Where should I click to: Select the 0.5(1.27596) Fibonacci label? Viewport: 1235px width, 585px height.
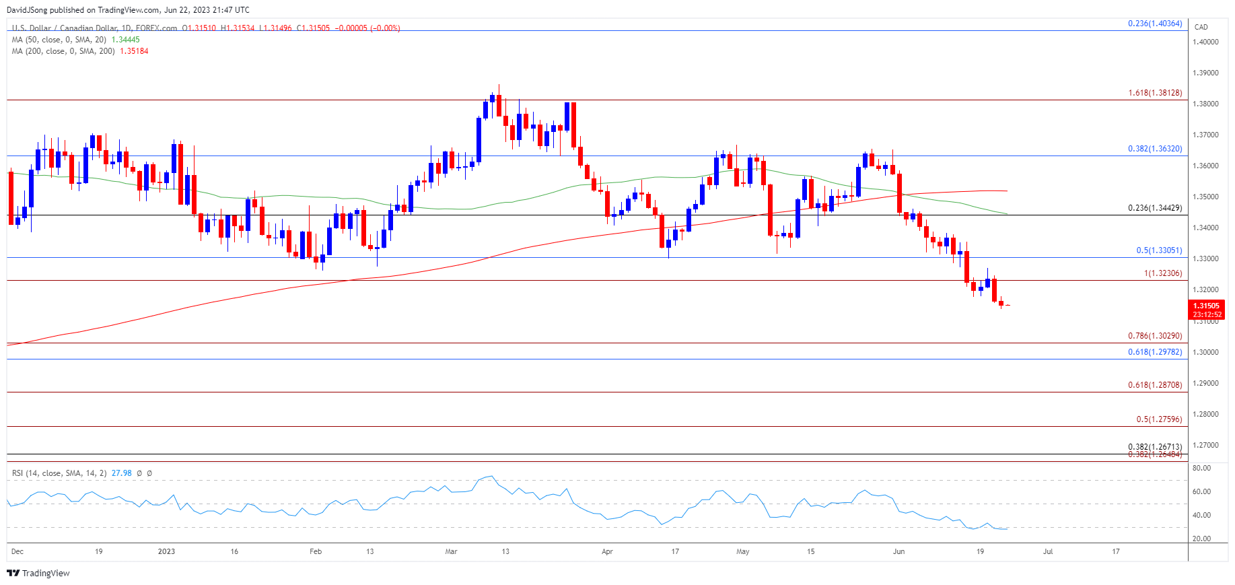[x=1159, y=419]
